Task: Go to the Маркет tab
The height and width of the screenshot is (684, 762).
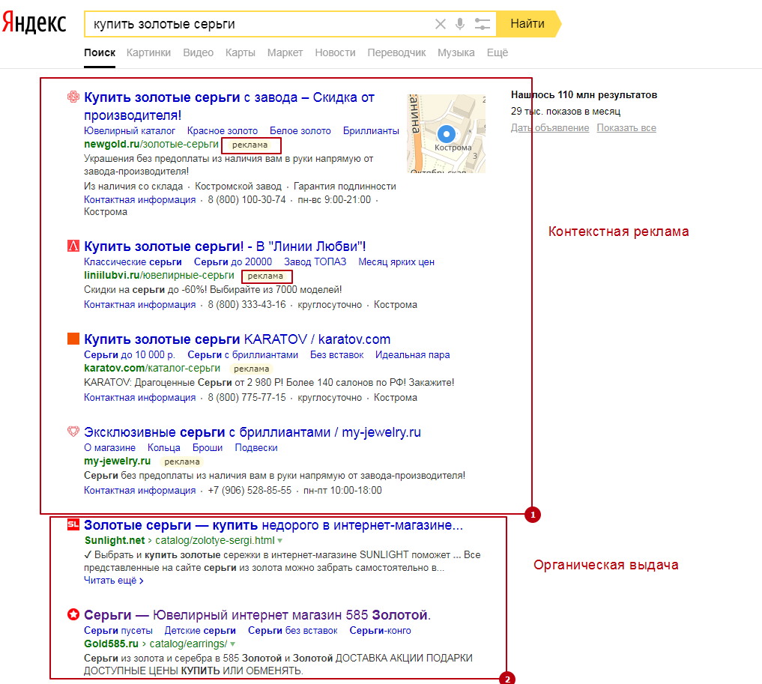Action: [285, 52]
